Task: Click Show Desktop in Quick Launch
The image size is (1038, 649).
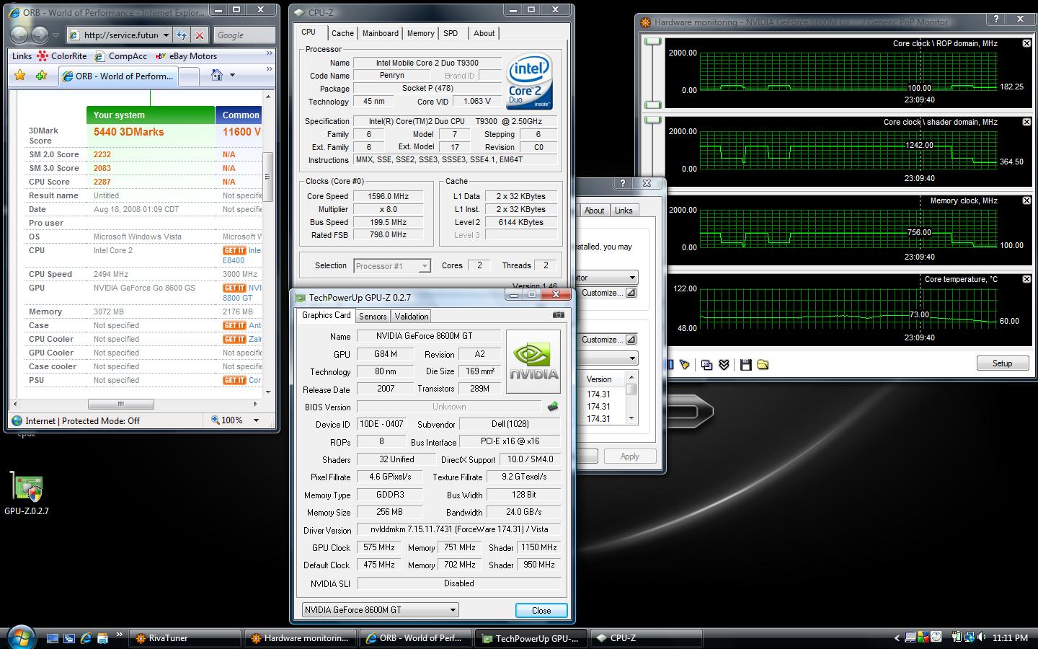Action: click(52, 638)
